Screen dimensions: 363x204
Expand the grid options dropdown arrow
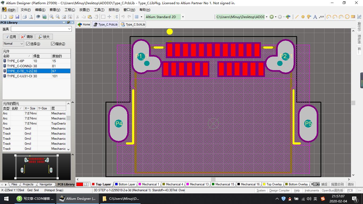click(x=141, y=17)
